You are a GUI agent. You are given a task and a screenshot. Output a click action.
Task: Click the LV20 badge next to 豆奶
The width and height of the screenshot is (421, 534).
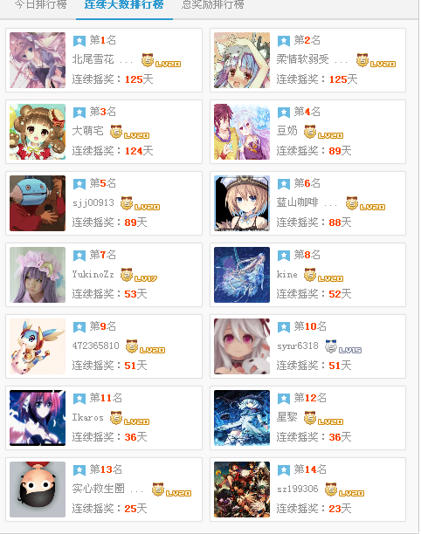tap(323, 132)
